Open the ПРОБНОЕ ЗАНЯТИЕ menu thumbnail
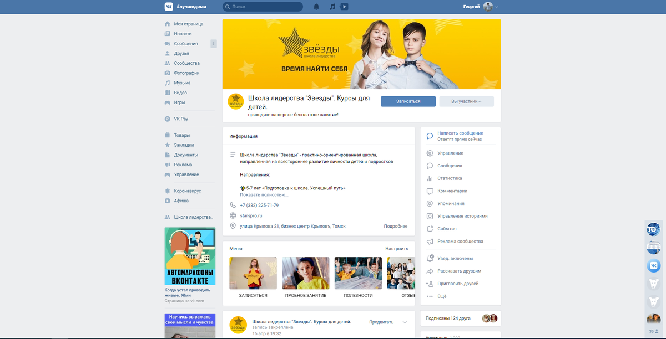This screenshot has width=666, height=339. click(305, 273)
